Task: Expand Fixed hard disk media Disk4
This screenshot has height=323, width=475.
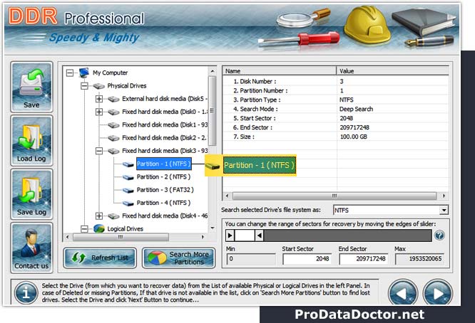Action: pyautogui.click(x=99, y=216)
